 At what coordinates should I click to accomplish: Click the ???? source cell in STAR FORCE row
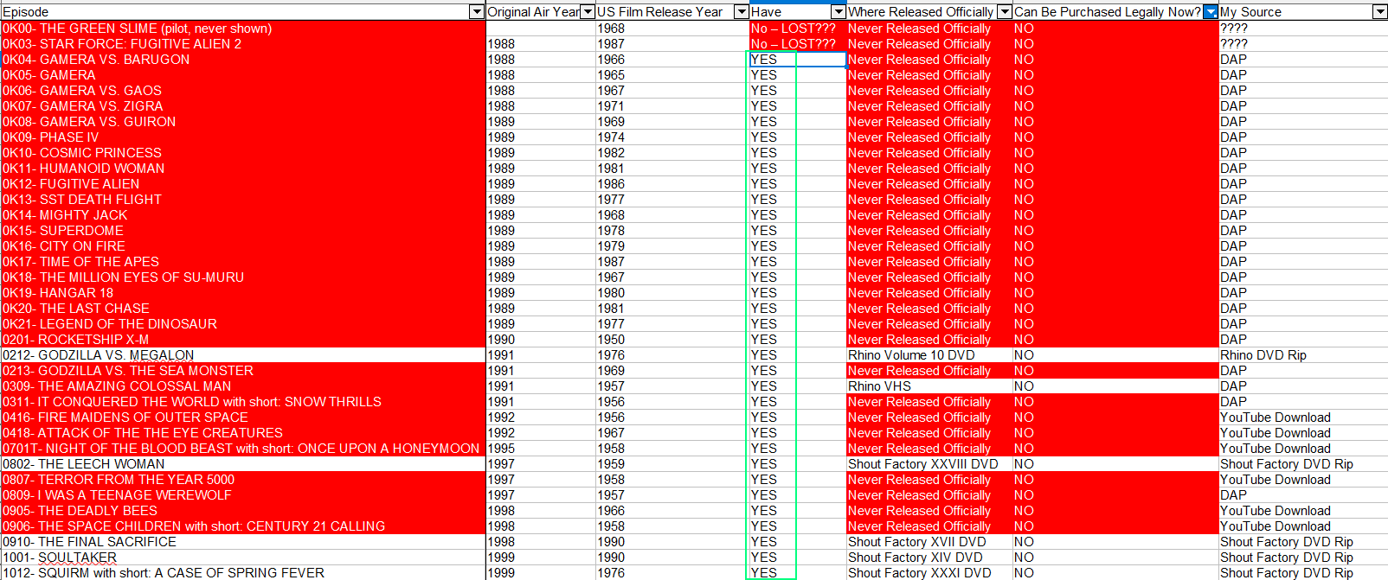tap(1303, 44)
